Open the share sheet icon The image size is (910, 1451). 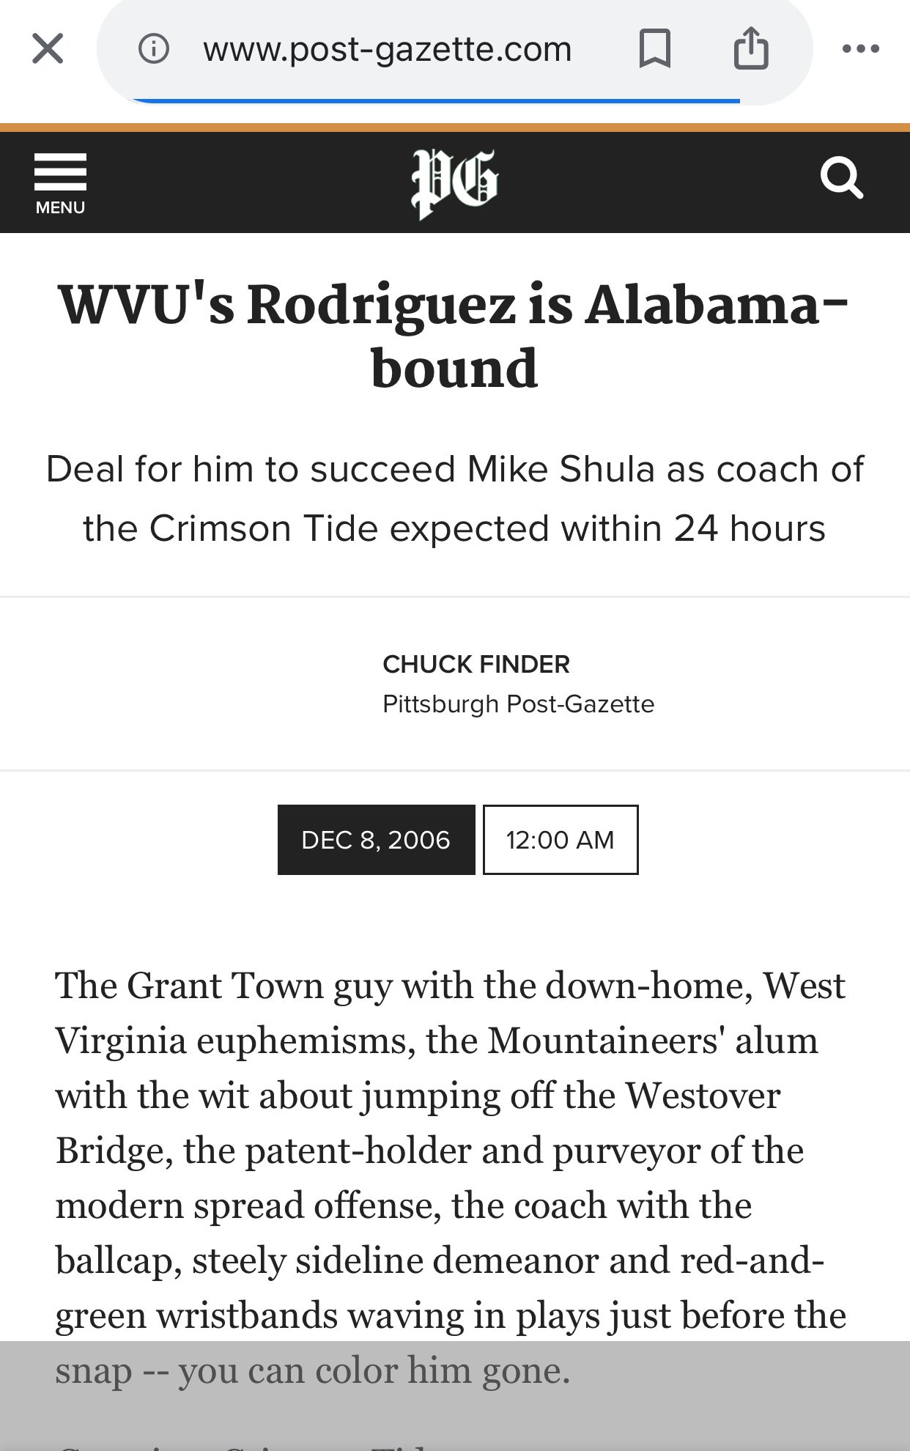pyautogui.click(x=751, y=48)
